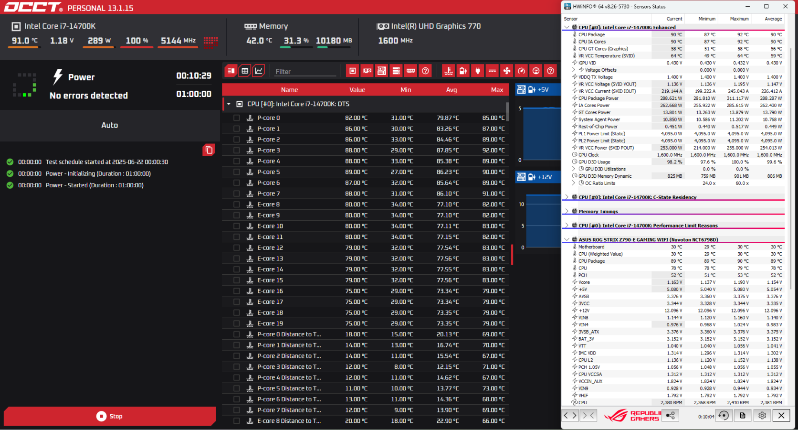Click HWiNFO shrink window arrows button
This screenshot has width=798, height=430.
click(x=588, y=415)
